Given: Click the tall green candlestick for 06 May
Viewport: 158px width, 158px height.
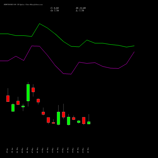Looking at the screenshot, I should [28, 93].
